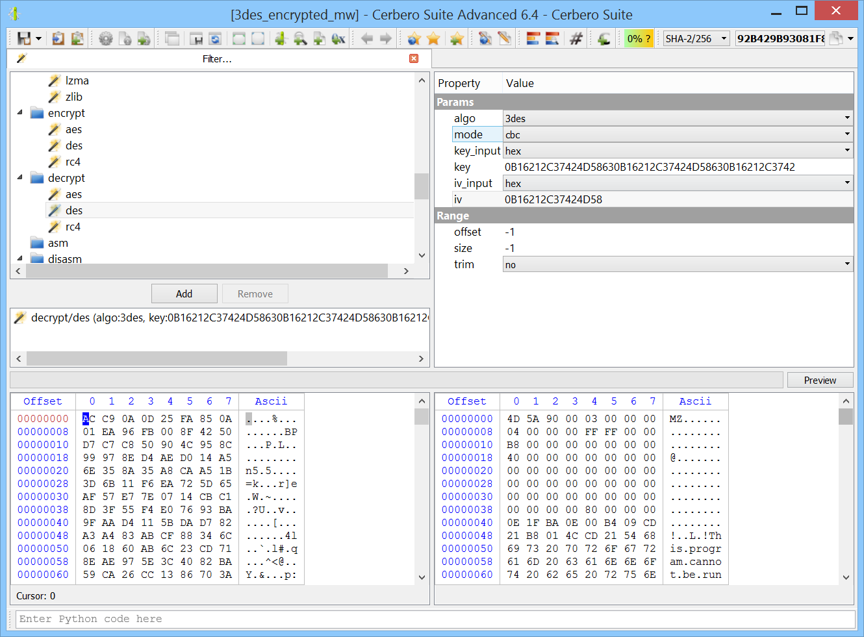This screenshot has width=864, height=637.
Task: Open the mode cbc dropdown
Action: pos(678,134)
